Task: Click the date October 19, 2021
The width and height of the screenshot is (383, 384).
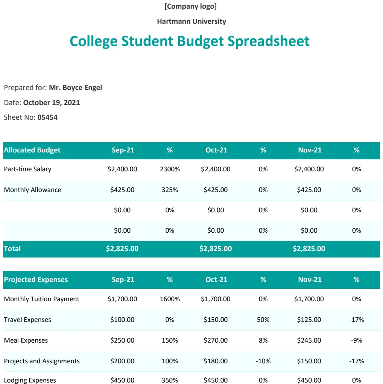Action: click(52, 103)
